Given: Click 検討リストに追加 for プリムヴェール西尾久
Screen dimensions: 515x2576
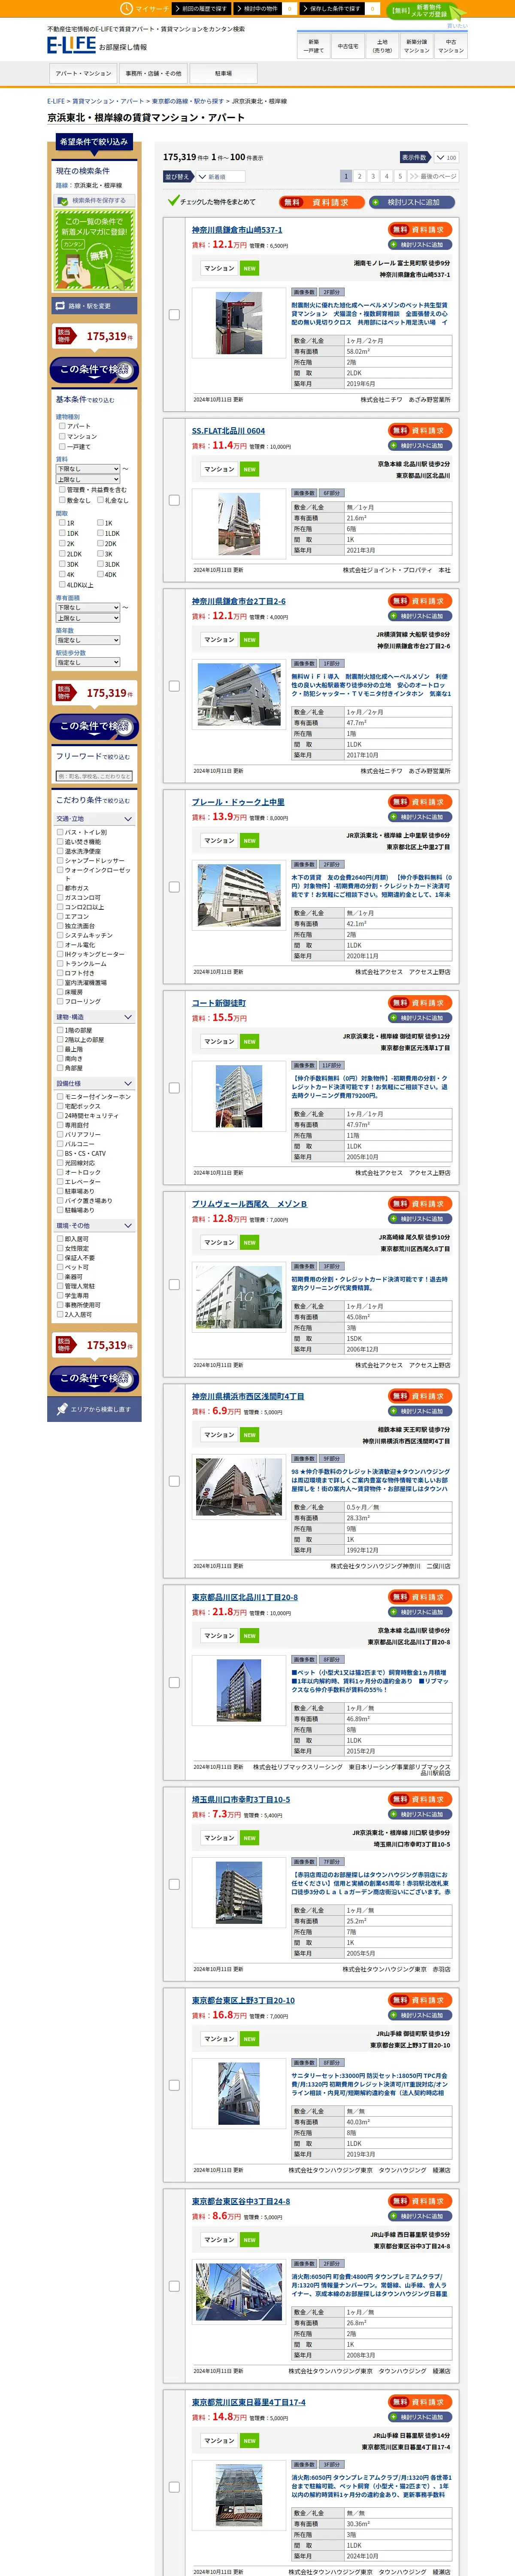Looking at the screenshot, I should pos(420,1218).
